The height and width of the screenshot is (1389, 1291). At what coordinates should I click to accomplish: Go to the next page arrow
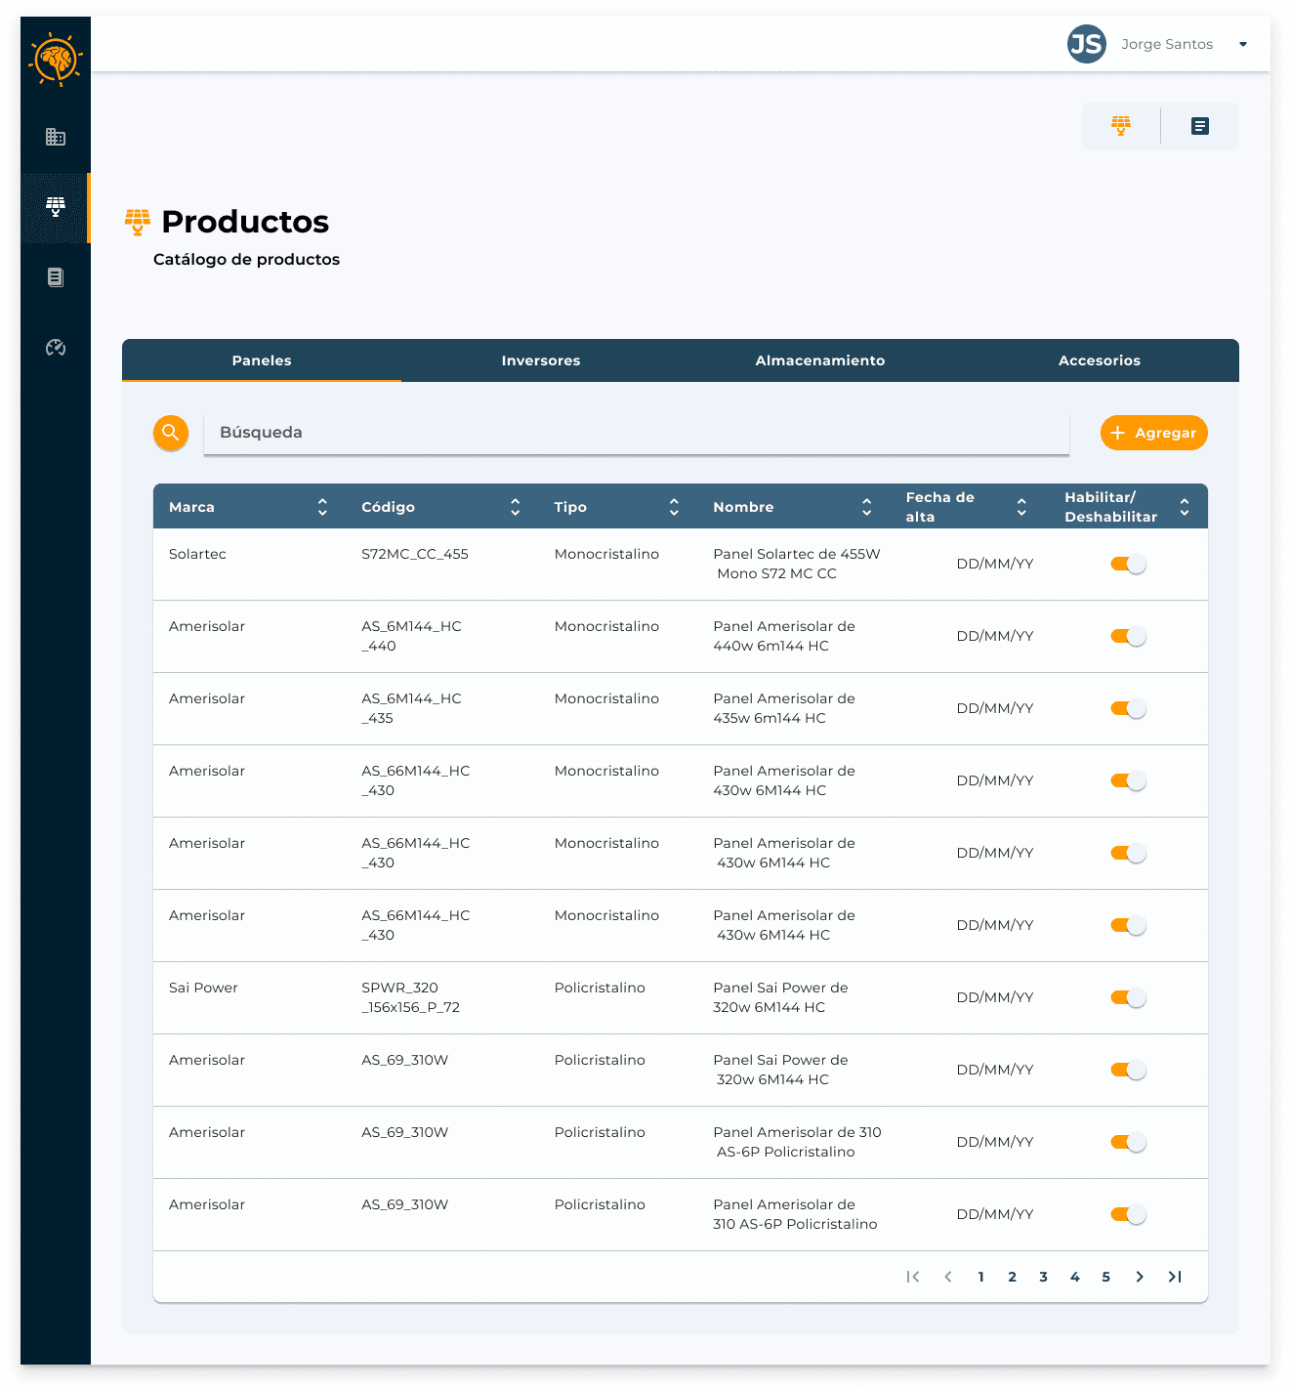pyautogui.click(x=1140, y=1277)
